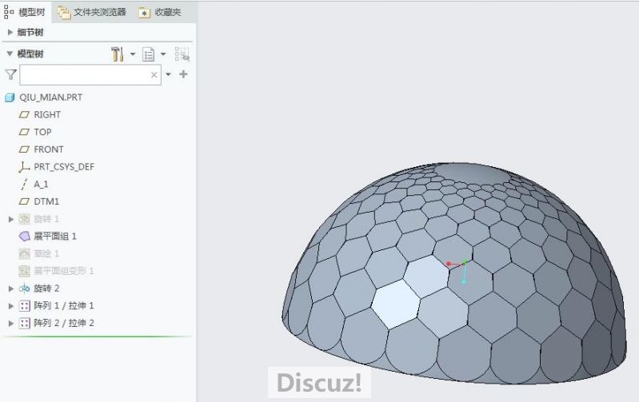Expand the 细节树 section
639x402 pixels.
(x=10, y=32)
